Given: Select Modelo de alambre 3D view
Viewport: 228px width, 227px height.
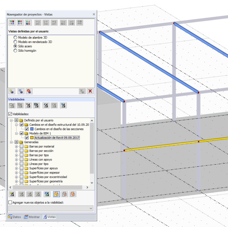Looking at the screenshot, I should [15, 38].
